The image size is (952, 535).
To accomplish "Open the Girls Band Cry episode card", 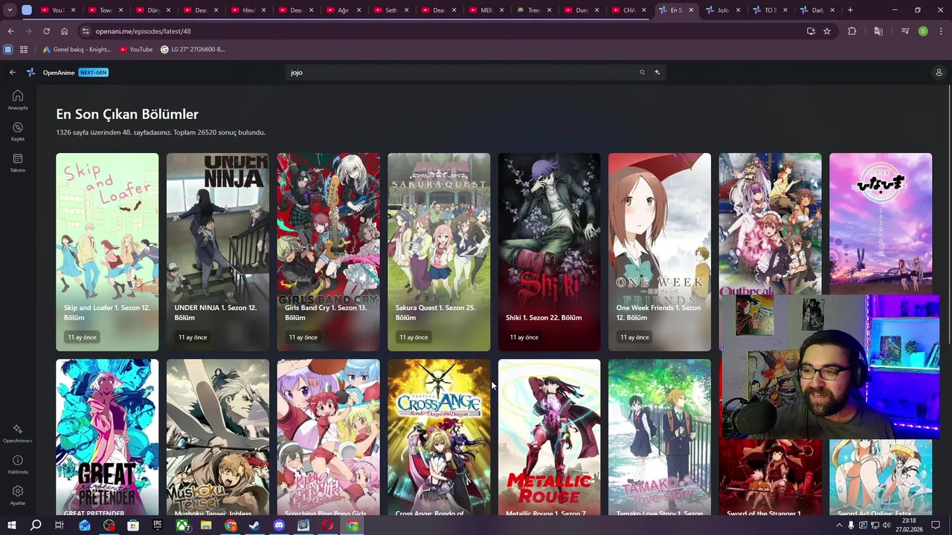I will click(328, 252).
